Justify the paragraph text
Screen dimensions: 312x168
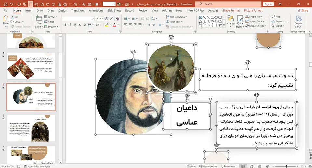coord(140,25)
